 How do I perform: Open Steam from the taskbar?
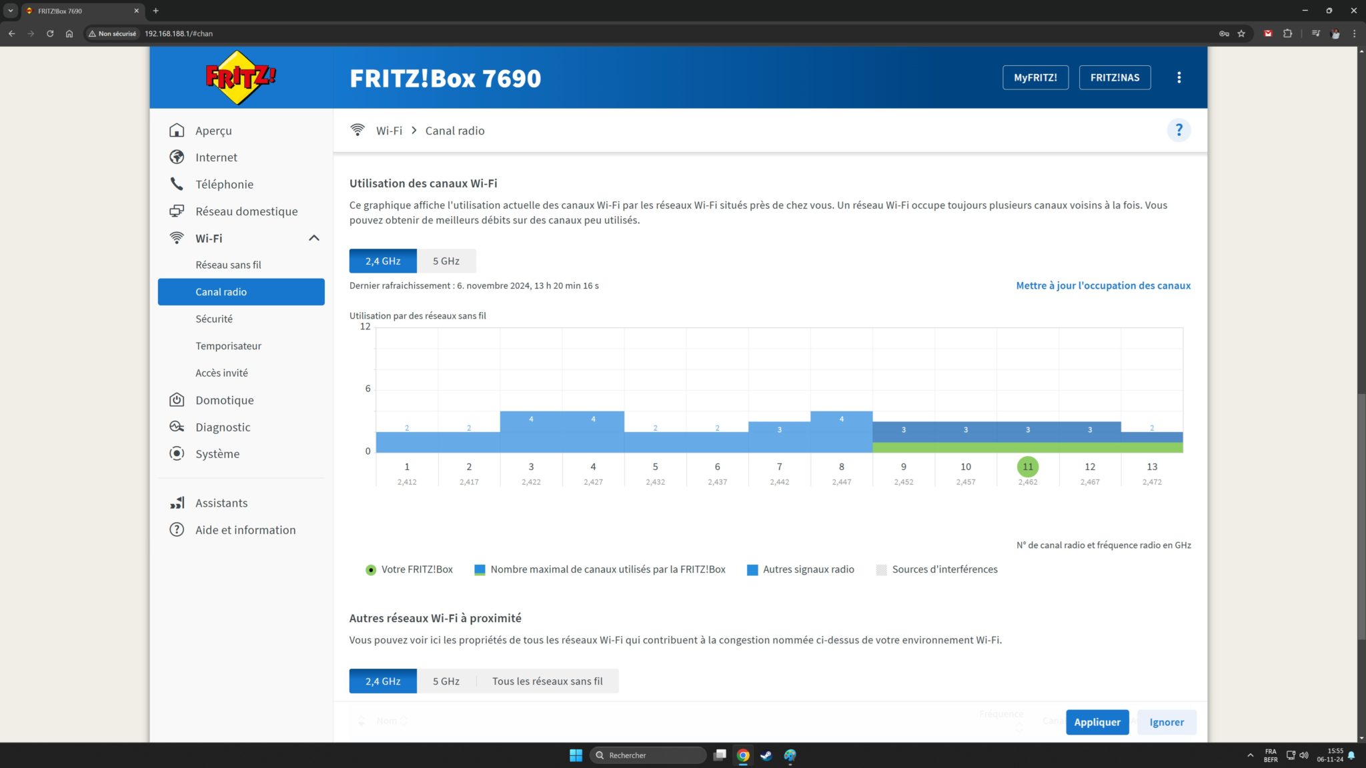pos(766,755)
